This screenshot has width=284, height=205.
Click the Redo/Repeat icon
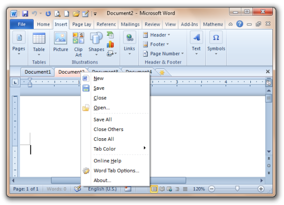[48, 14]
